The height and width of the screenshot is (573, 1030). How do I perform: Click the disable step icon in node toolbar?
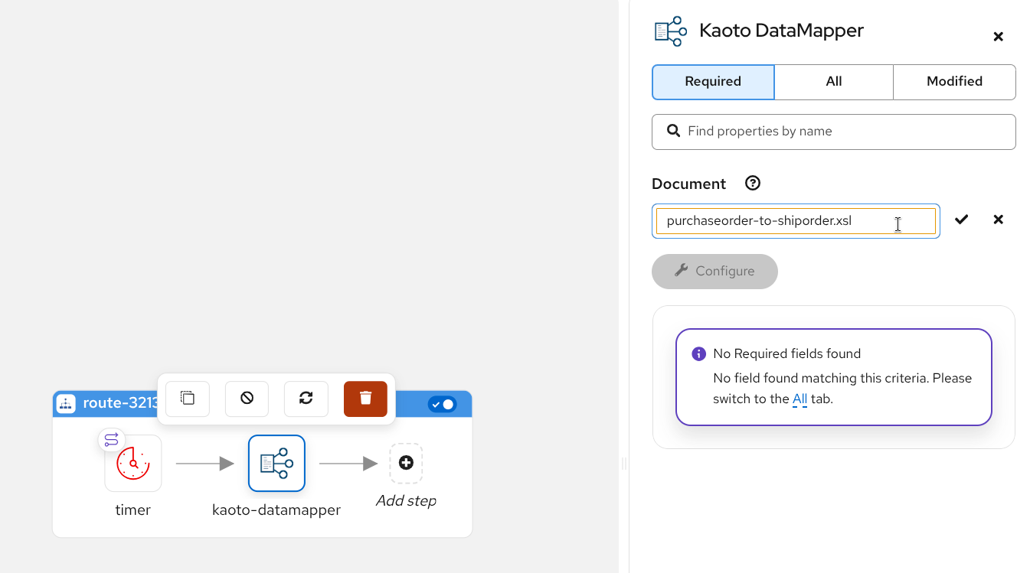tap(247, 399)
